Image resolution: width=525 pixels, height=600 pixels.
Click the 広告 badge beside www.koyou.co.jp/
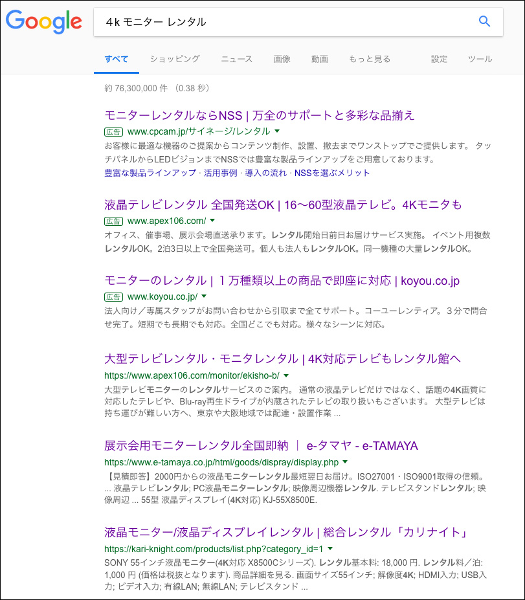coord(113,297)
